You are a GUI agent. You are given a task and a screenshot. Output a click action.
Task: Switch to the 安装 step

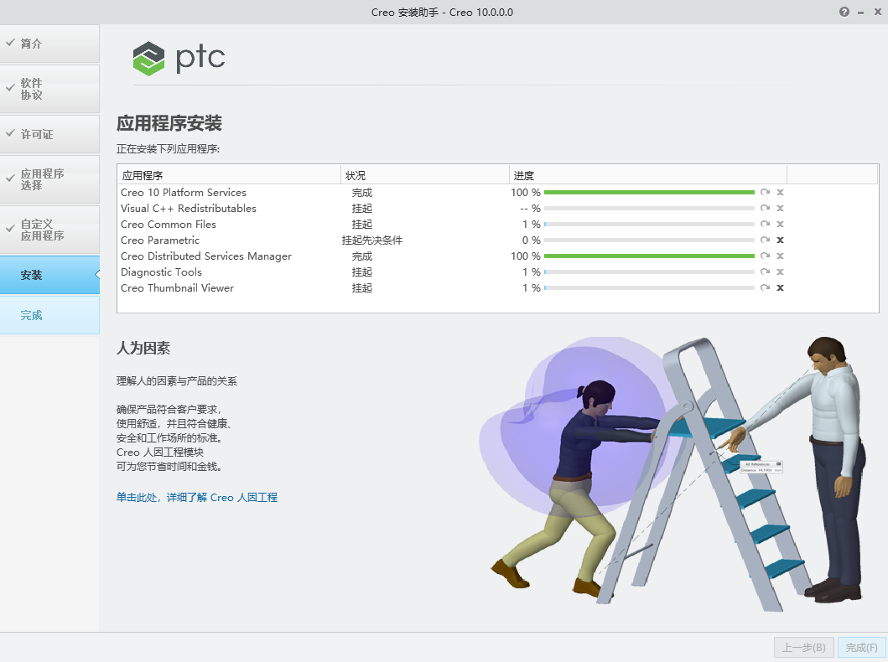click(49, 275)
